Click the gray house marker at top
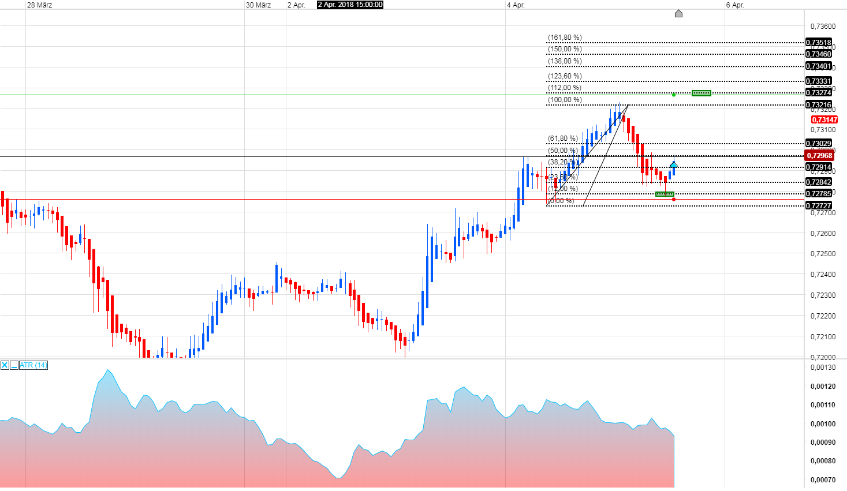The image size is (847, 491). tap(678, 13)
